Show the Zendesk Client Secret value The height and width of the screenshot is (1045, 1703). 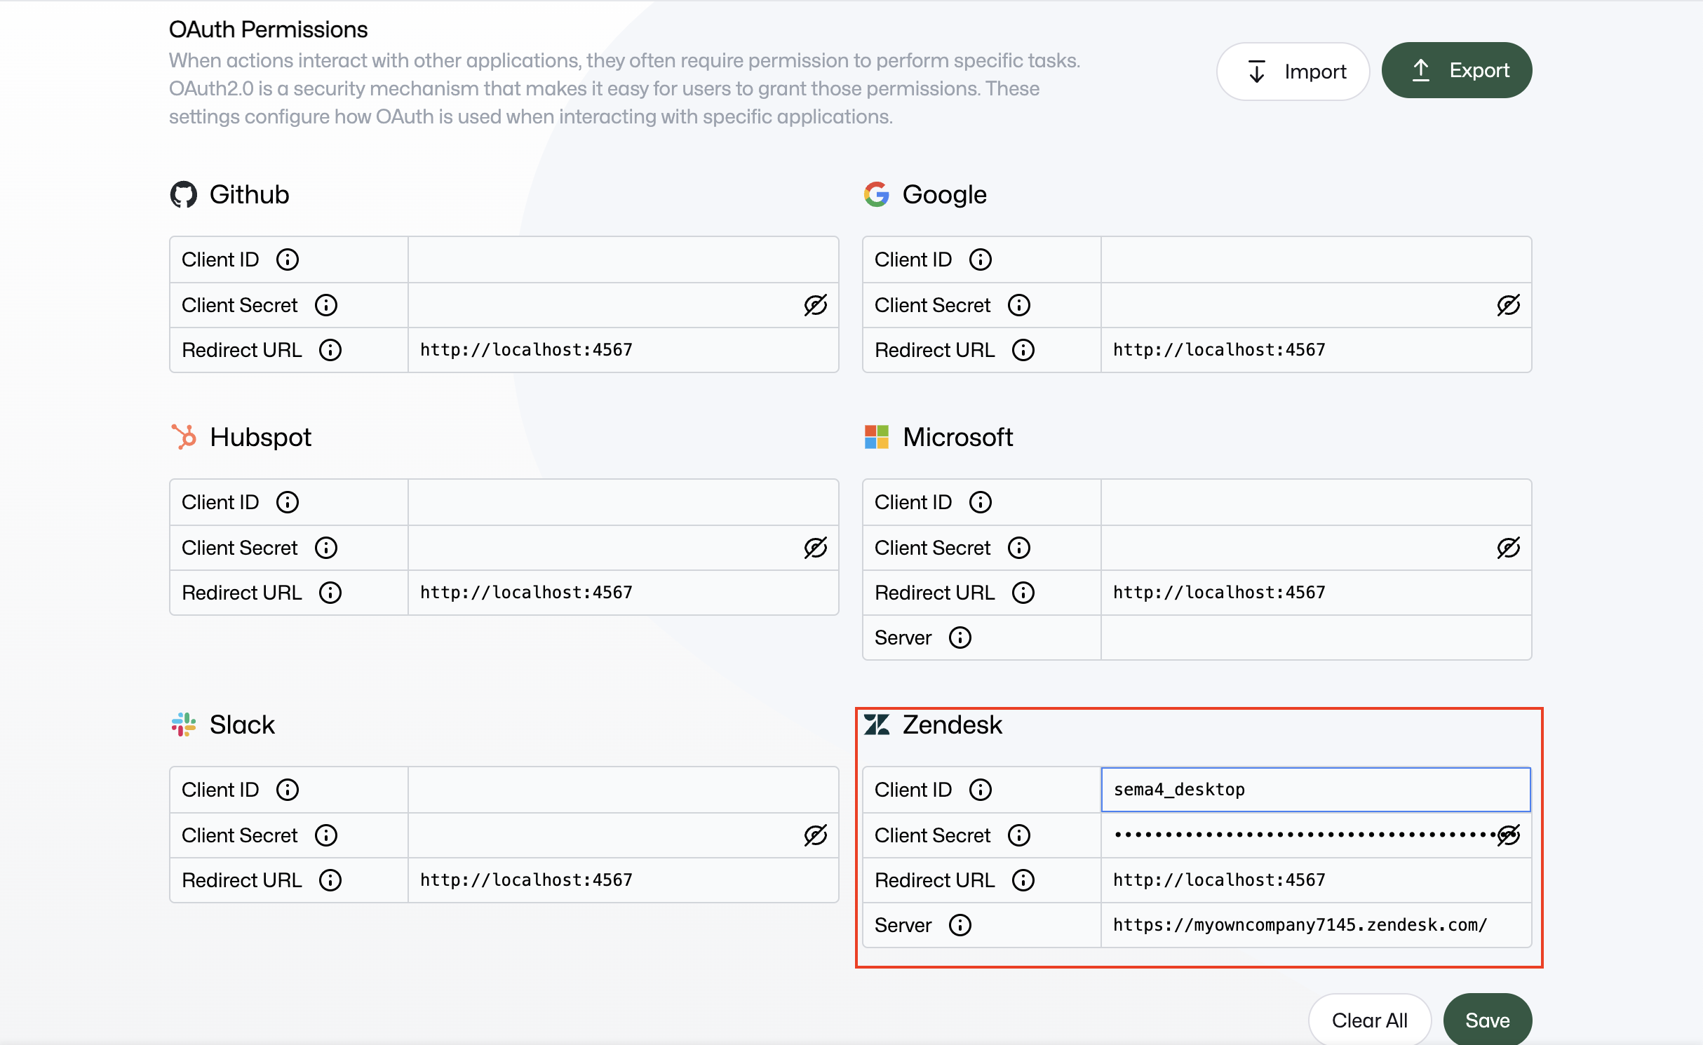(1509, 835)
